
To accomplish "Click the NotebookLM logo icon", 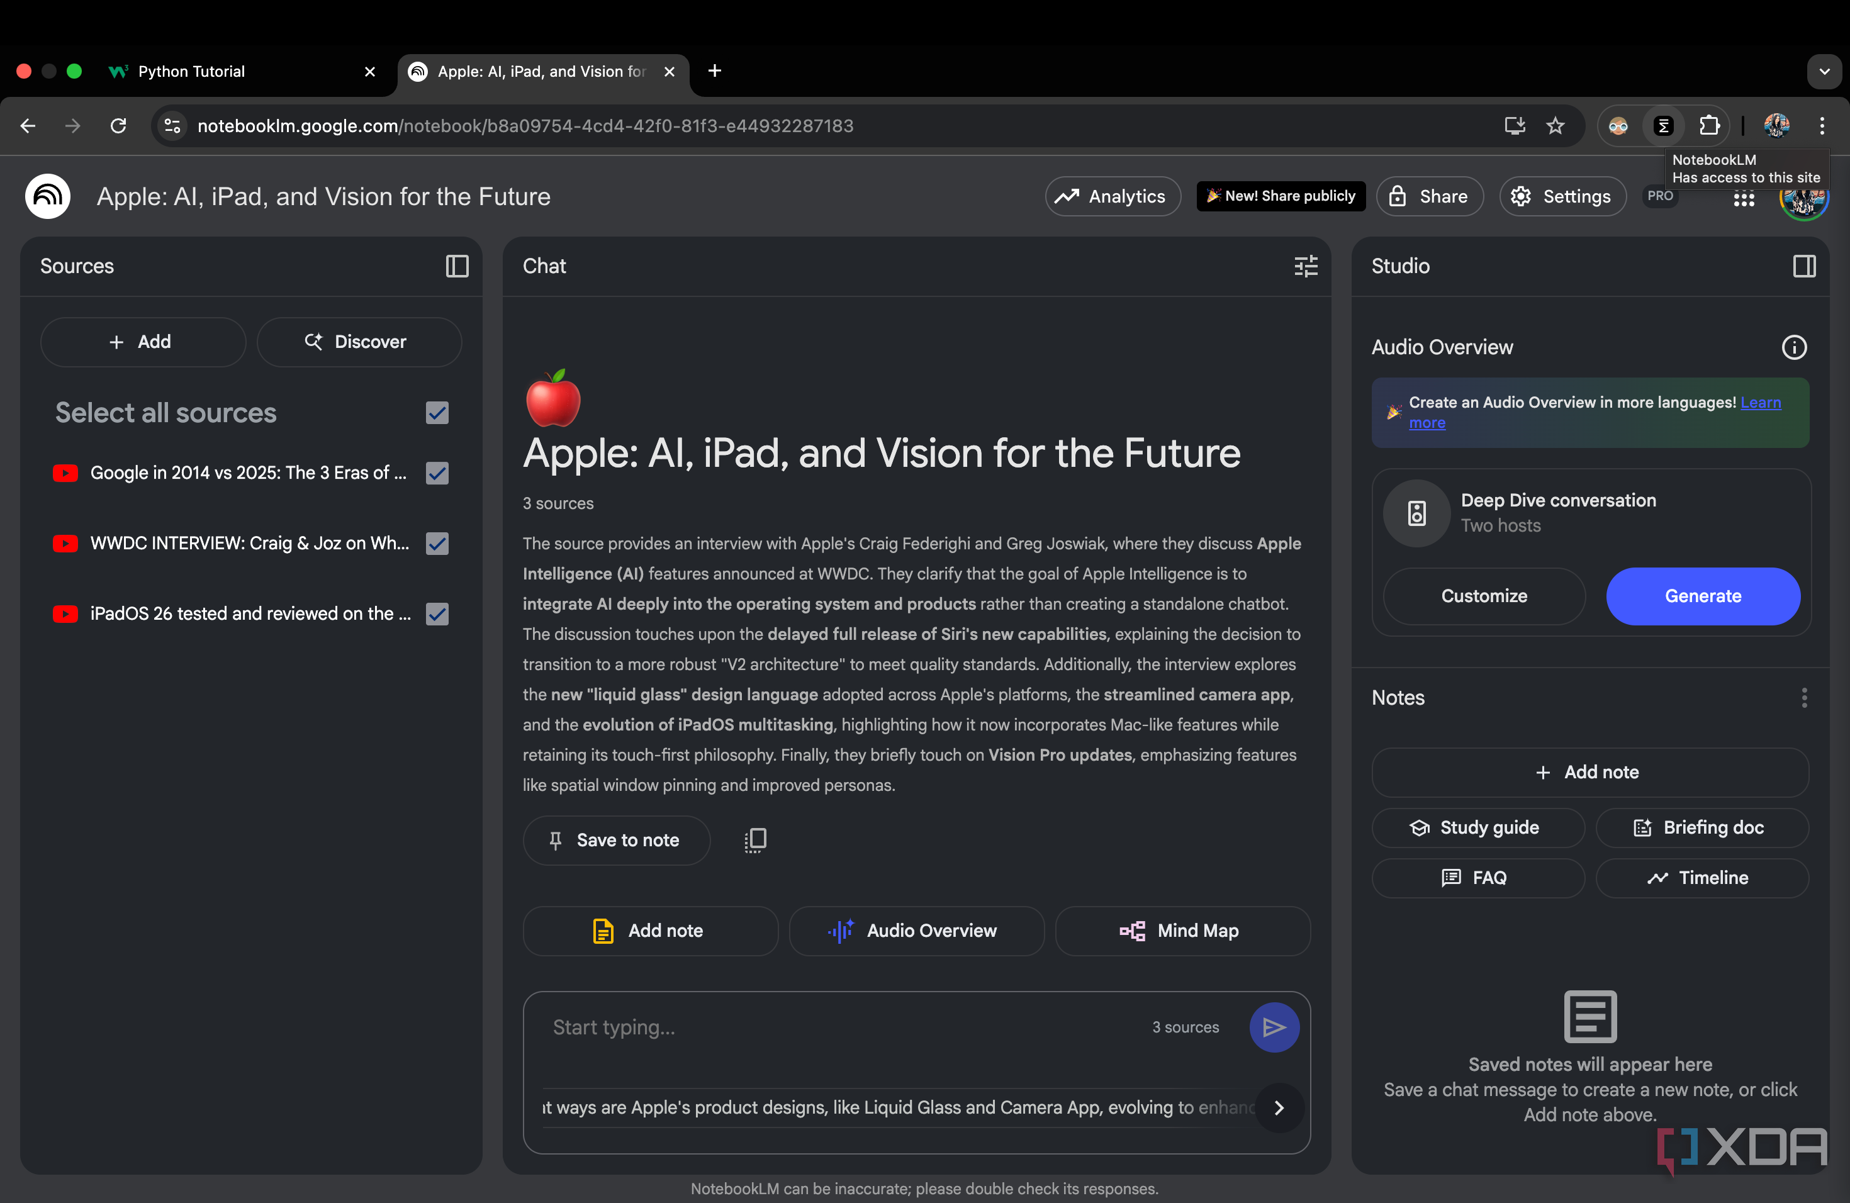I will [x=47, y=196].
